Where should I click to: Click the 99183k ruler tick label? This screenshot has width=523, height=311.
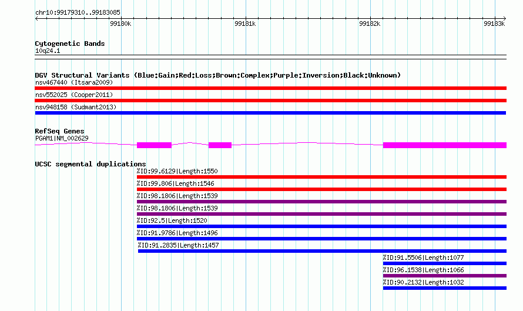click(x=494, y=24)
